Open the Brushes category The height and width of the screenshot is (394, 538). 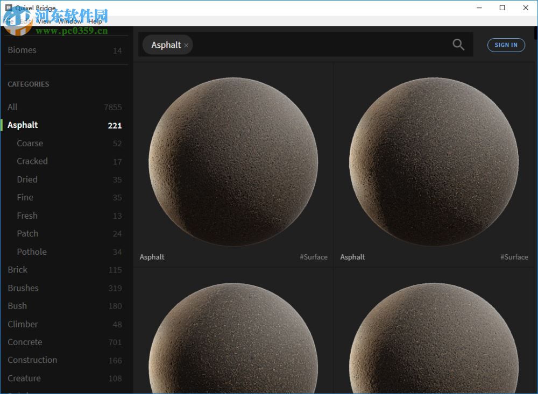tap(23, 288)
